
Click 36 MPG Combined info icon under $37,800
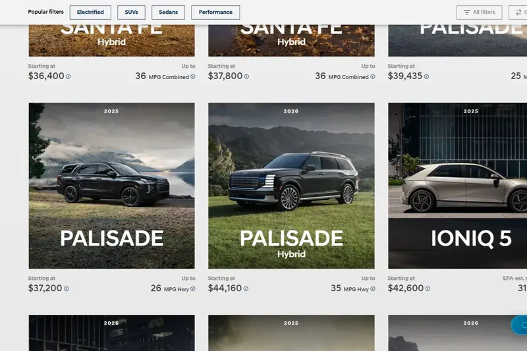(x=373, y=76)
